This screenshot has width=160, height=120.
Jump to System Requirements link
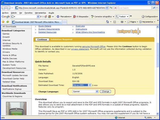pyautogui.click(x=49, y=29)
